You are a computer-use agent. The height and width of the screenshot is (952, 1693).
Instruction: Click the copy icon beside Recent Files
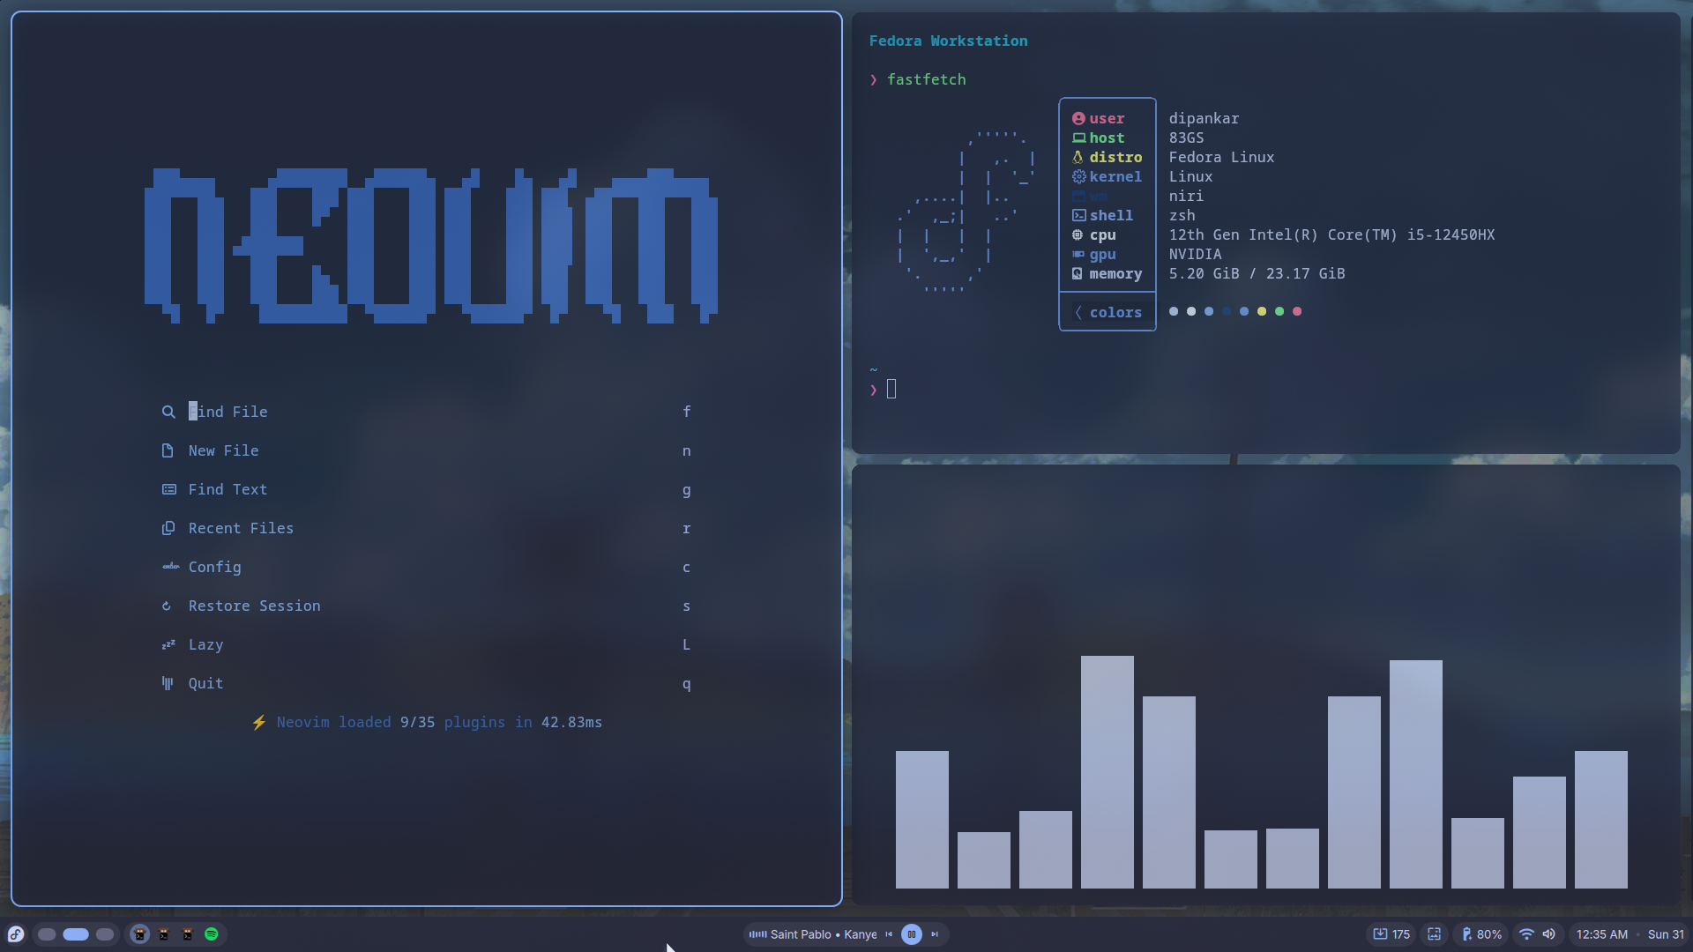168,528
